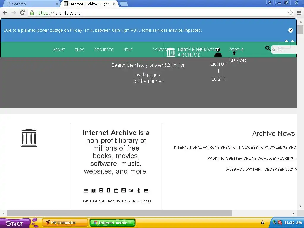304x228 pixels.
Task: Click the SIGN UP link
Action: (218, 64)
